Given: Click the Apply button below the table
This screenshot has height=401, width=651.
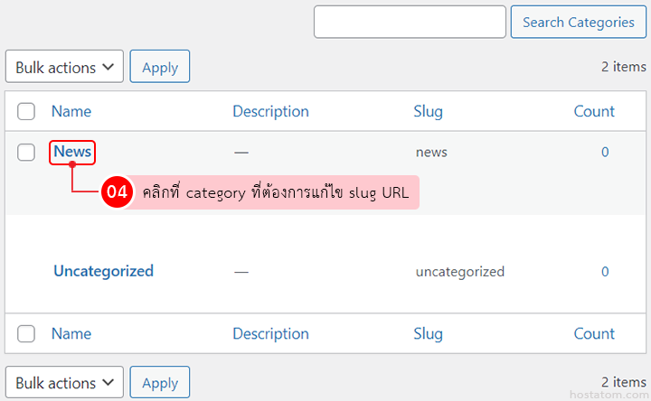Looking at the screenshot, I should click(x=160, y=383).
